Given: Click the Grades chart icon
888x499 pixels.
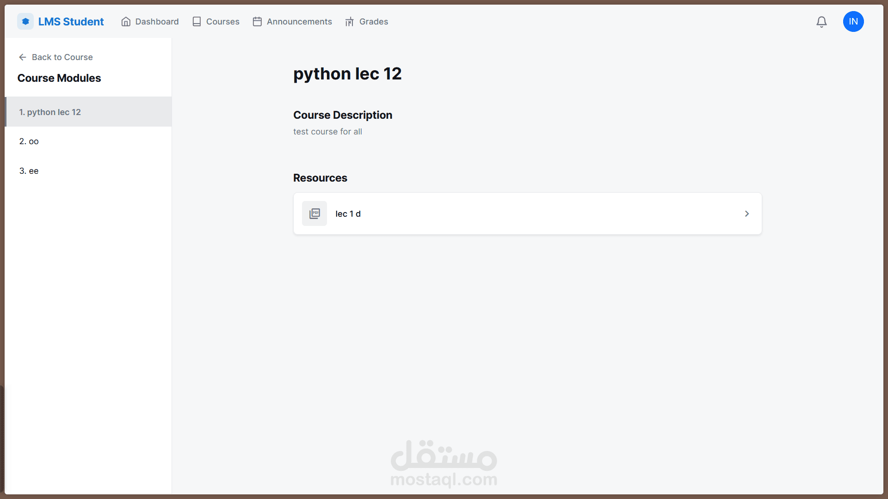Looking at the screenshot, I should (x=350, y=22).
